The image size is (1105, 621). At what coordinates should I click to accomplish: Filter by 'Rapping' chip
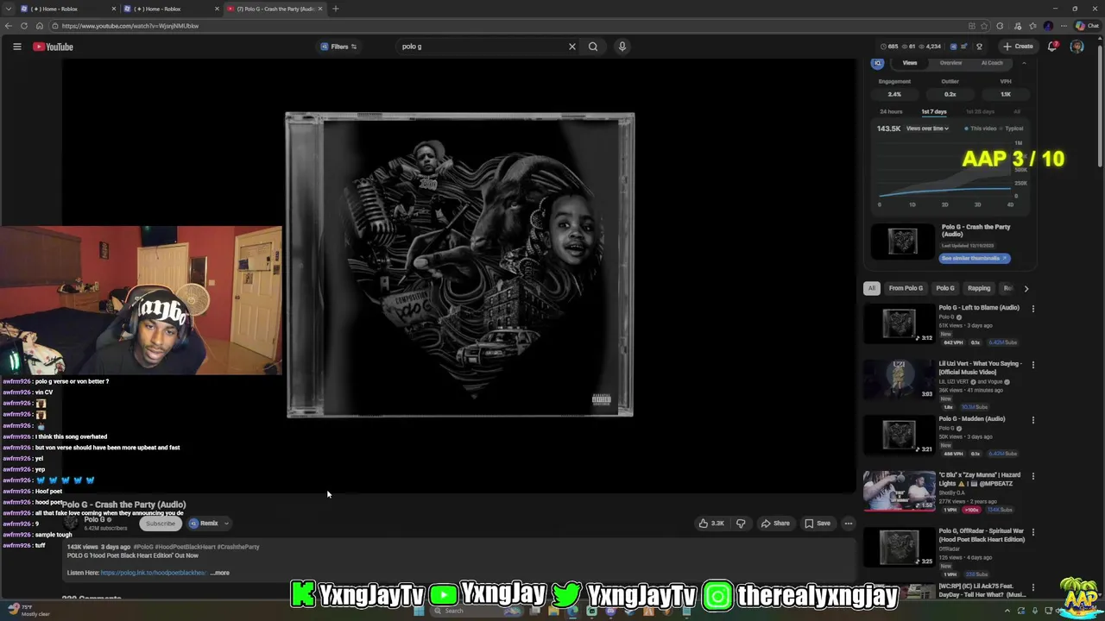pos(979,288)
